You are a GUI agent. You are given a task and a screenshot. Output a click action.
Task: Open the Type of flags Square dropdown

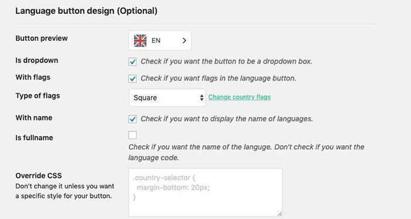[167, 97]
